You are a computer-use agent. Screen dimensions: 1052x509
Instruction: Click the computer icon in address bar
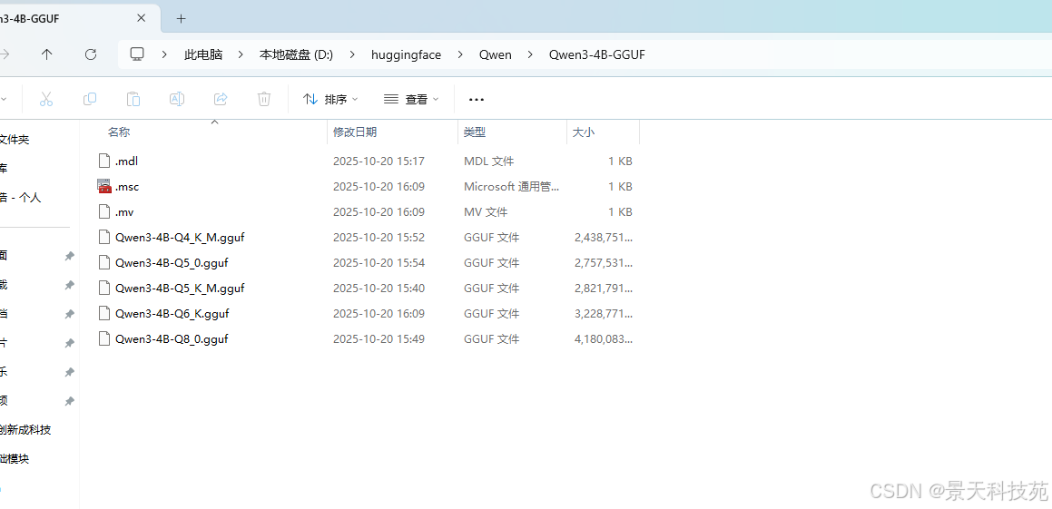point(138,54)
